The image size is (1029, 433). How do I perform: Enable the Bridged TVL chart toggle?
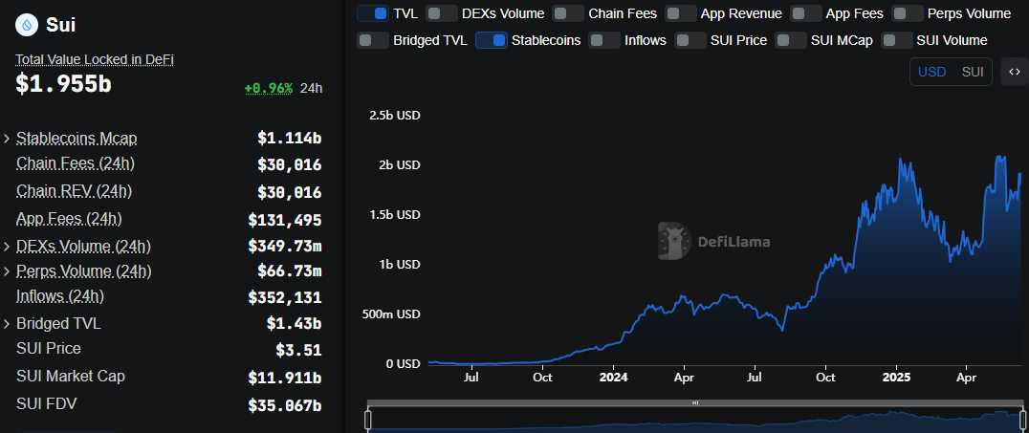(372, 40)
